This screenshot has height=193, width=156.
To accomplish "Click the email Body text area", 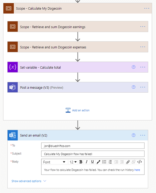I will [x=93, y=170].
